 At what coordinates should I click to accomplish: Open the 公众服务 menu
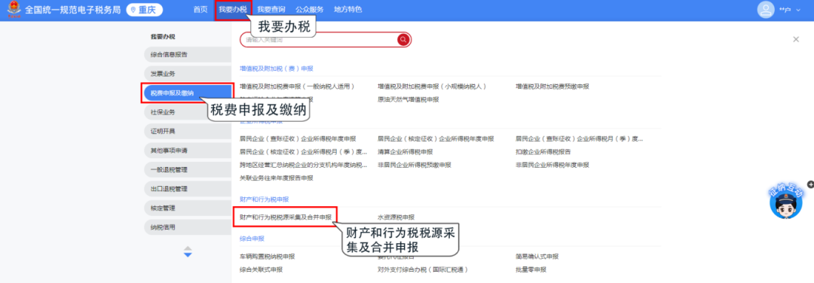click(310, 10)
